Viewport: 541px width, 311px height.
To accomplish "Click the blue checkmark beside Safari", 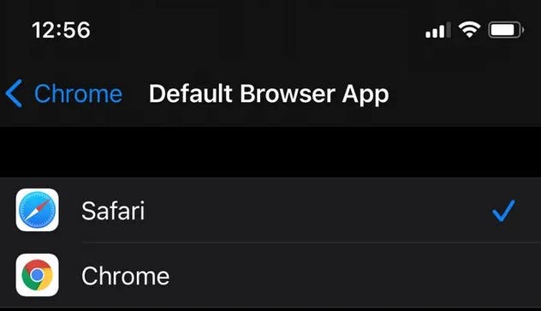I will (503, 211).
